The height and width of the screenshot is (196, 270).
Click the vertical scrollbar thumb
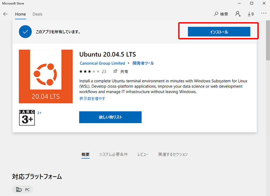pos(268,40)
